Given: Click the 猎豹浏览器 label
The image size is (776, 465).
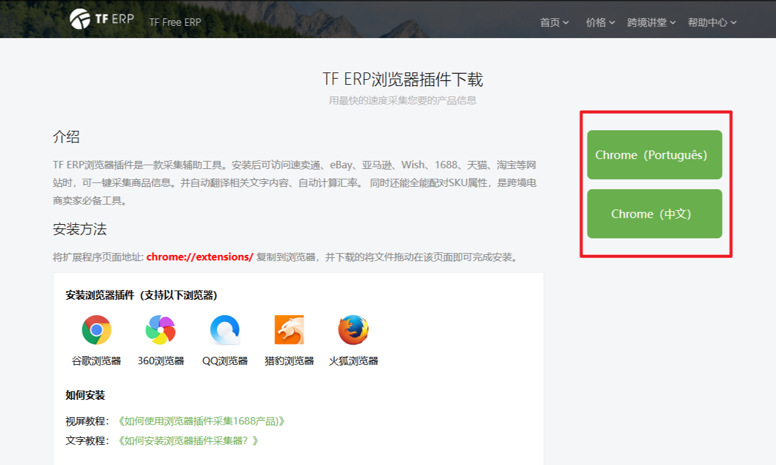Looking at the screenshot, I should (x=289, y=361).
